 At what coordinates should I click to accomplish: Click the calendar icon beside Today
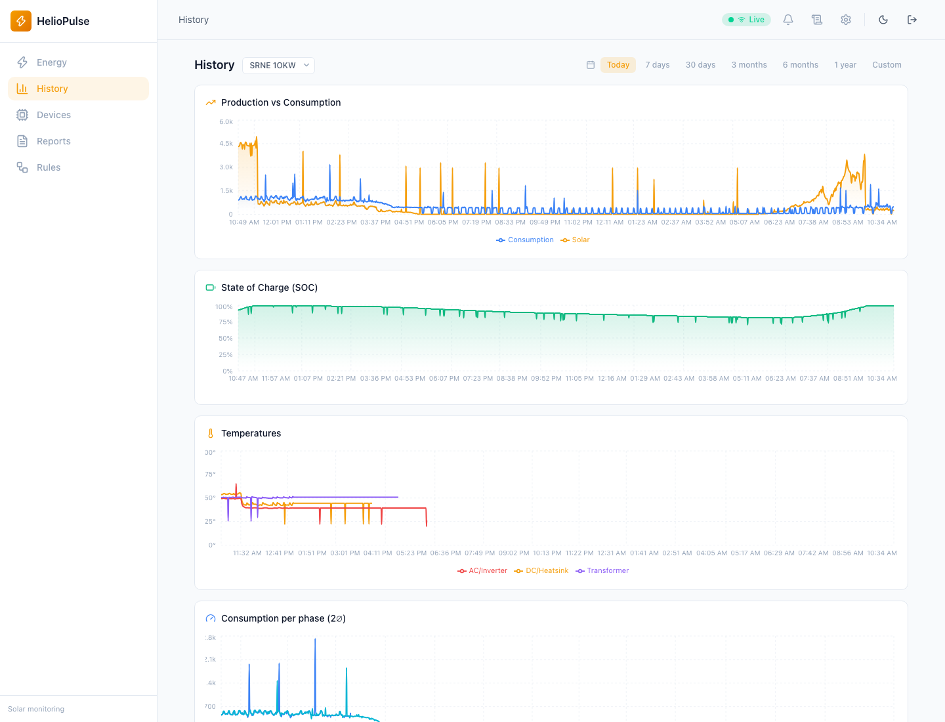coord(591,65)
